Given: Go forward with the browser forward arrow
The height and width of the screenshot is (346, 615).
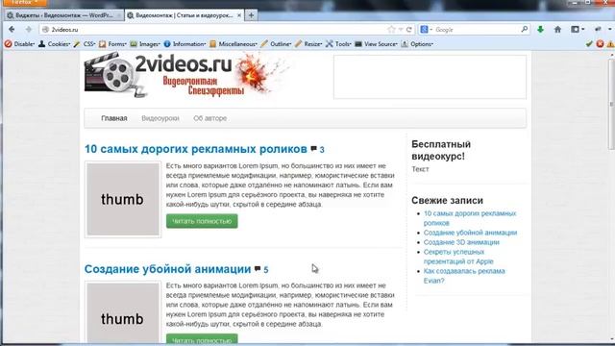Looking at the screenshot, I should pyautogui.click(x=28, y=30).
